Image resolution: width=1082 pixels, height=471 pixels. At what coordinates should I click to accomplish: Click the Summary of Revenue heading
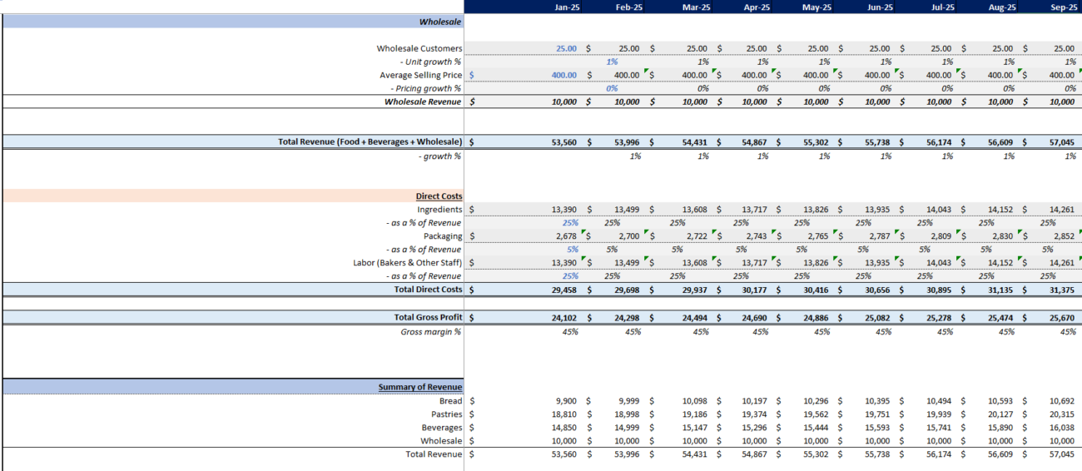(420, 387)
